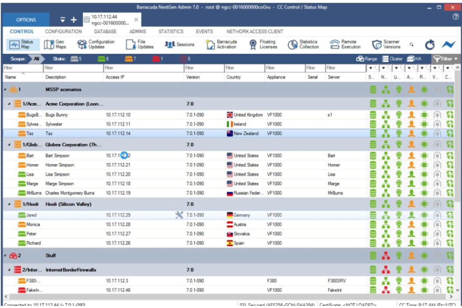Select scope All
The height and width of the screenshot is (308, 462).
pyautogui.click(x=37, y=59)
